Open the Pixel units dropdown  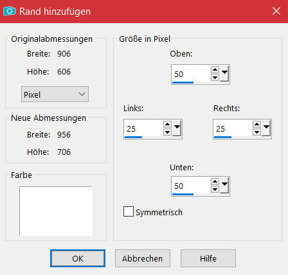pos(55,94)
